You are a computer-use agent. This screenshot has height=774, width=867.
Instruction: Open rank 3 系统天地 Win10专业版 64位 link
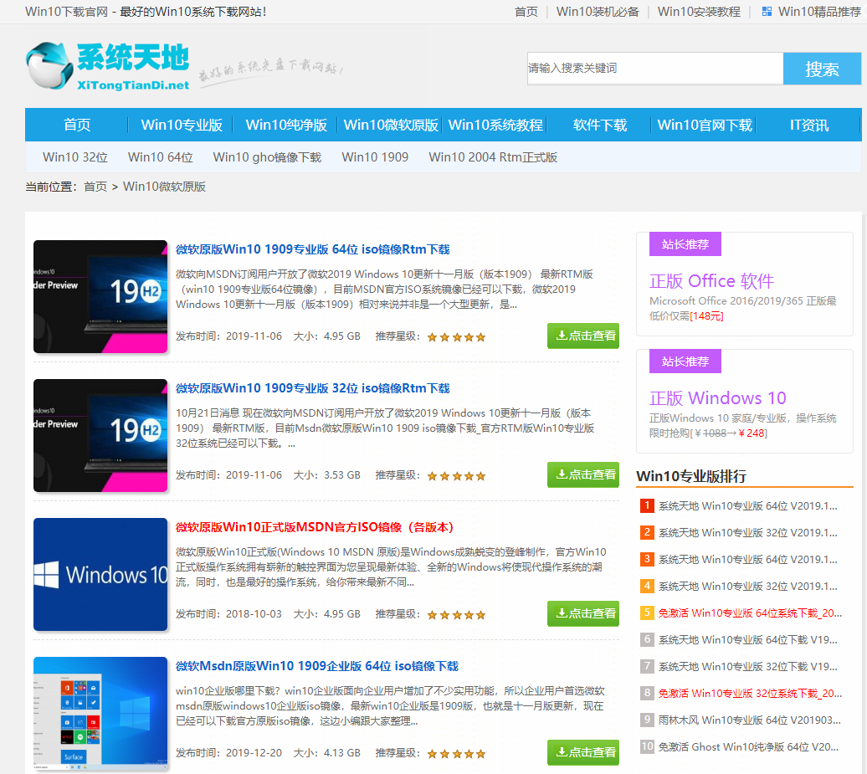(x=747, y=560)
